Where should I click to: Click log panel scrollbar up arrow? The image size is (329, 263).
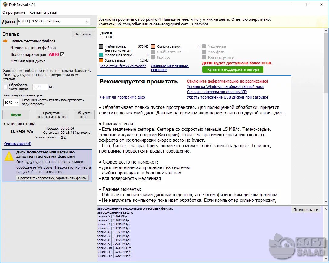[326, 209]
